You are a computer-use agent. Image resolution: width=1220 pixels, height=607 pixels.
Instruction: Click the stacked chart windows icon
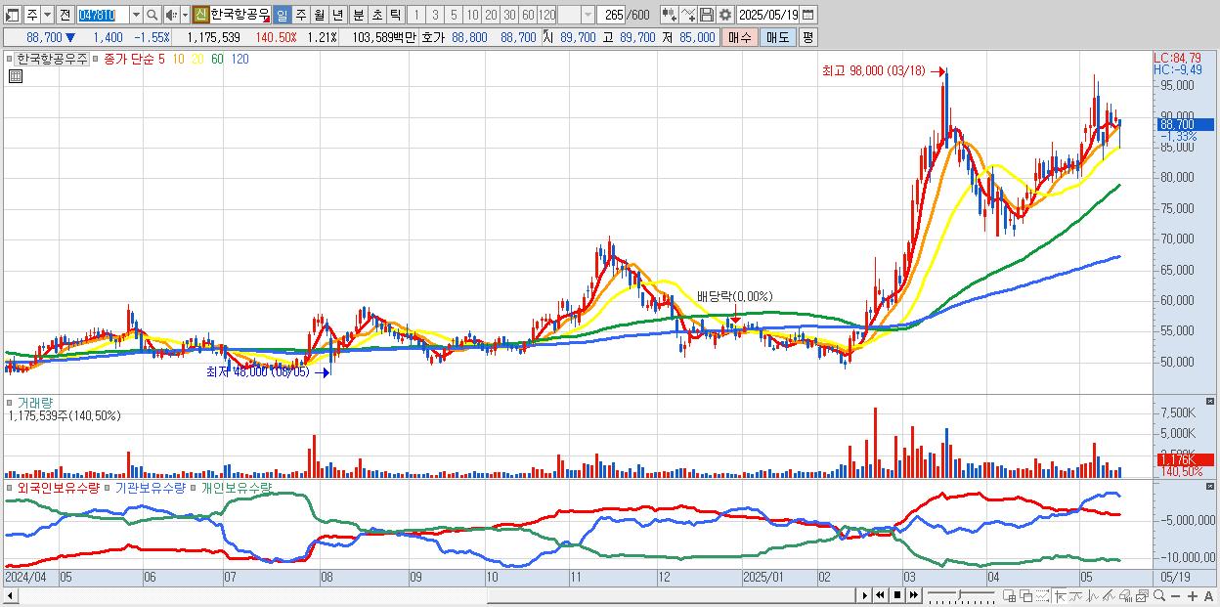click(x=1143, y=595)
